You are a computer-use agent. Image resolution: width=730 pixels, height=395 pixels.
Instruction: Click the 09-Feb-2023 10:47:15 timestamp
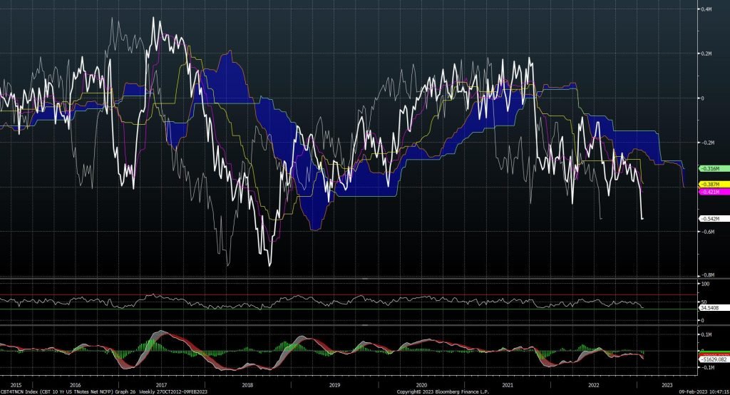click(704, 392)
